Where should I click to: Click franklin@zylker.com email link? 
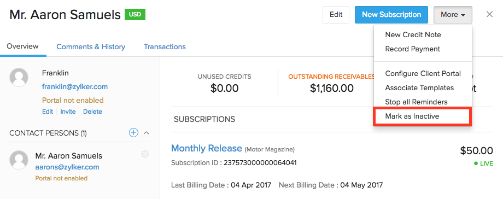click(x=75, y=87)
